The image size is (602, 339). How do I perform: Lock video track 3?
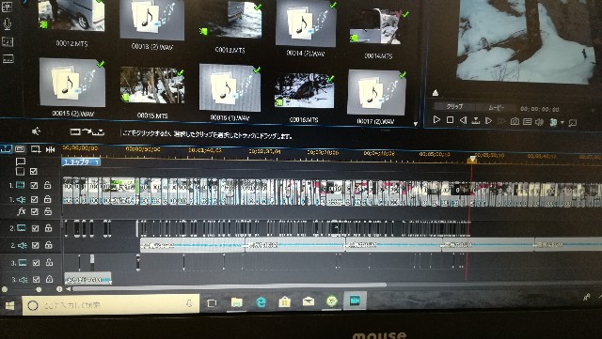pos(49,262)
